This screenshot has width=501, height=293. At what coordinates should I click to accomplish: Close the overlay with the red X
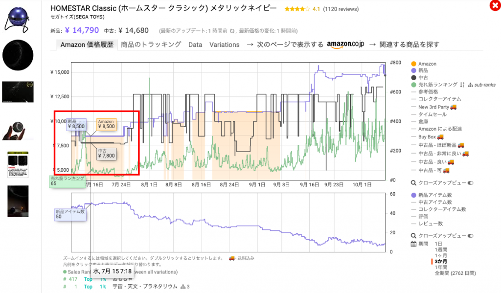click(x=494, y=5)
